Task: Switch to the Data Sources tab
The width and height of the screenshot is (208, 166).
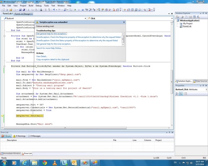Action: (x=200, y=81)
